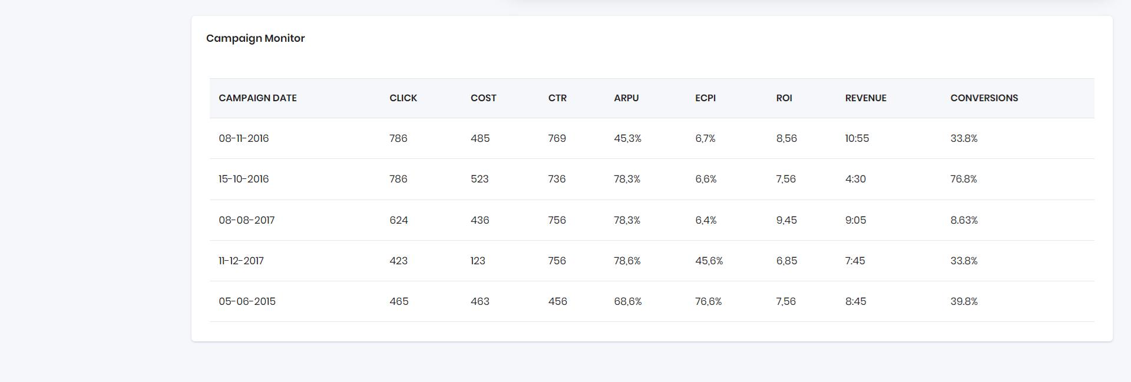Click the 76.8% conversions value
The width and height of the screenshot is (1131, 382).
pyautogui.click(x=964, y=179)
